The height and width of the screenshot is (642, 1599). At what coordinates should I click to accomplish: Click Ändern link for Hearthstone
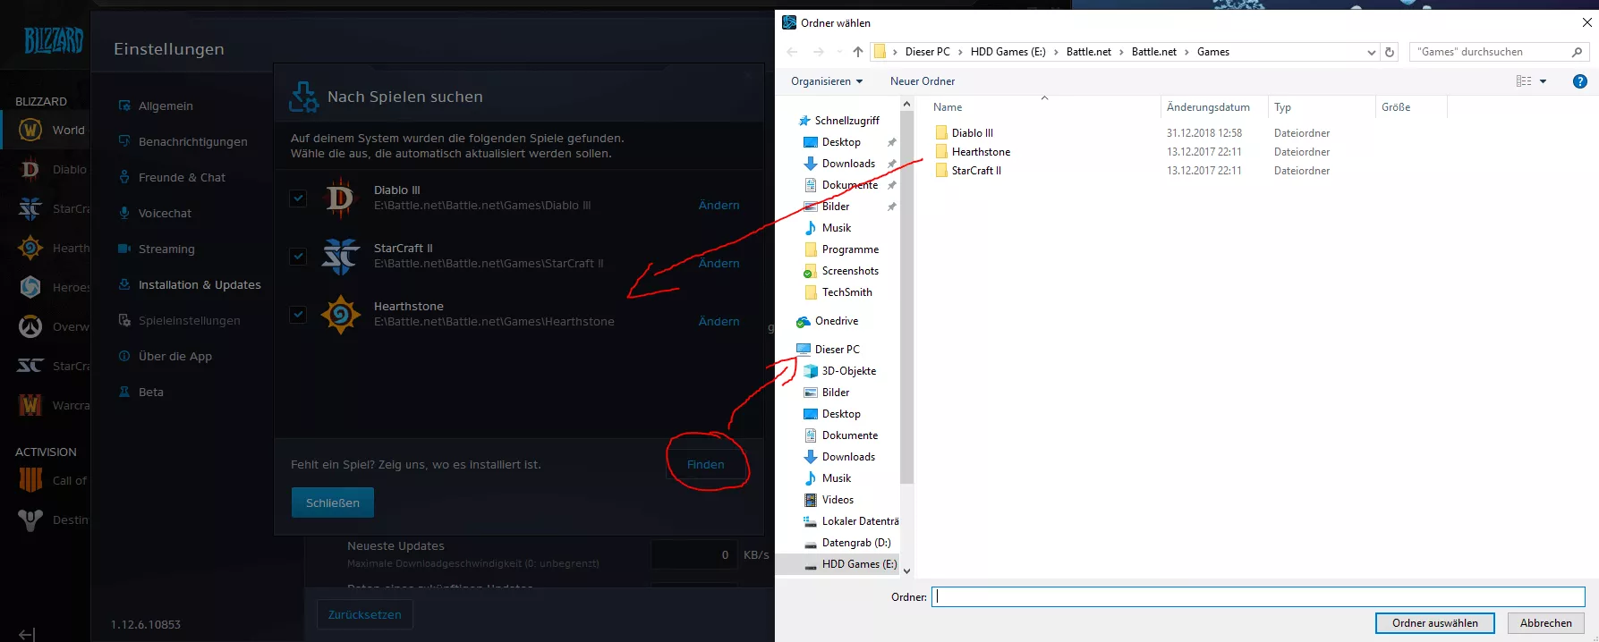coord(719,321)
